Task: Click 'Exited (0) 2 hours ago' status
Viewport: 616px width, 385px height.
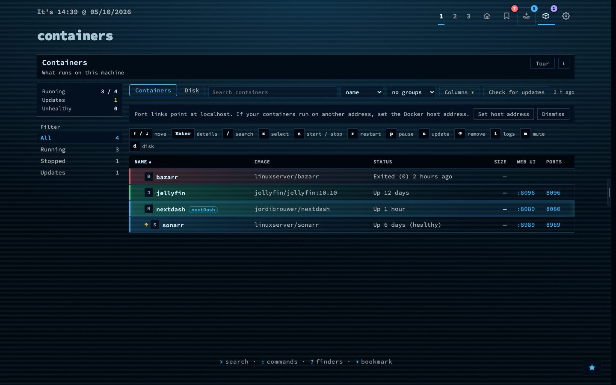Action: (412, 177)
